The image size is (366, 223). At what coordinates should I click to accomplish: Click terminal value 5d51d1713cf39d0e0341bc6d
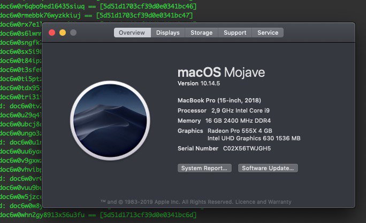click(x=148, y=214)
